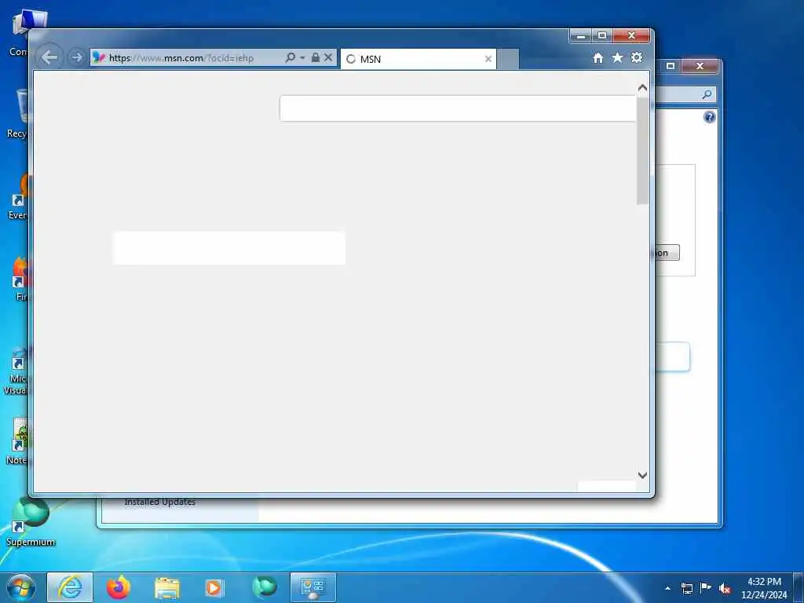Open Windows Explorer from the taskbar

(x=166, y=587)
